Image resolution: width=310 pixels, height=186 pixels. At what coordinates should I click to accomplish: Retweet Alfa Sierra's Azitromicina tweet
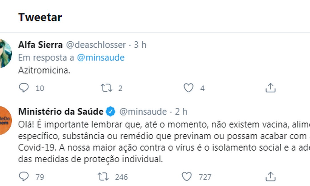tap(106, 88)
